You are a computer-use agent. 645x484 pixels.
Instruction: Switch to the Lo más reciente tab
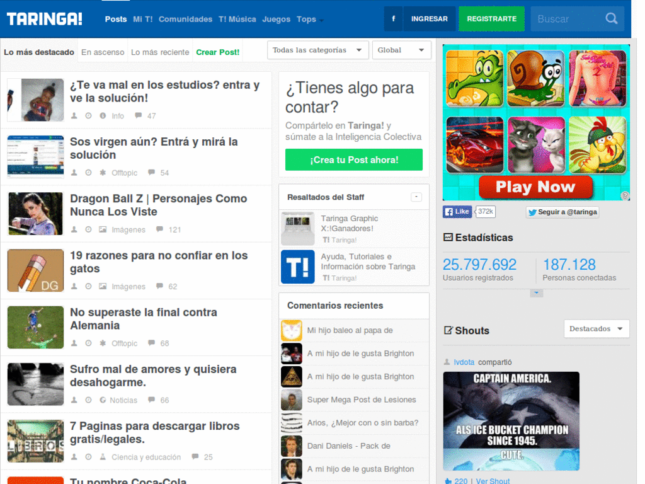[x=160, y=52]
